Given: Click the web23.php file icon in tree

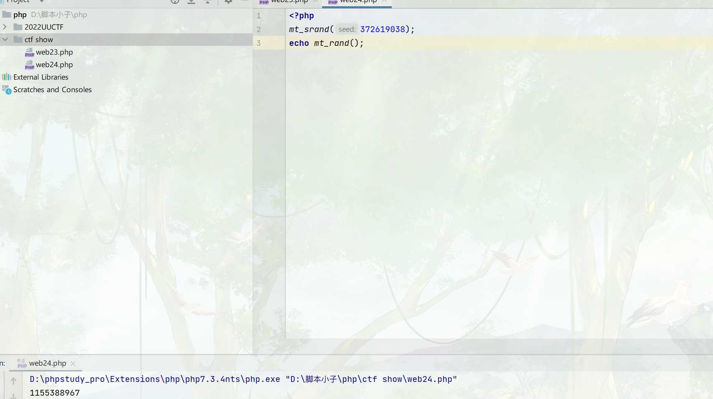Looking at the screenshot, I should (29, 53).
